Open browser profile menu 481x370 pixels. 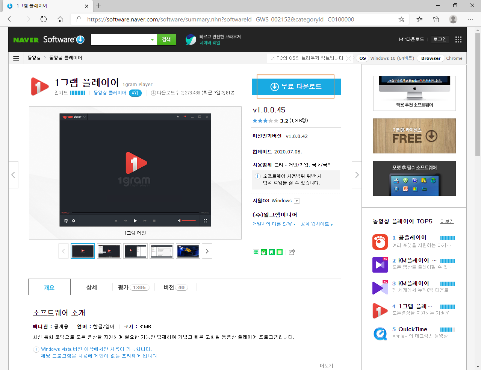[453, 19]
